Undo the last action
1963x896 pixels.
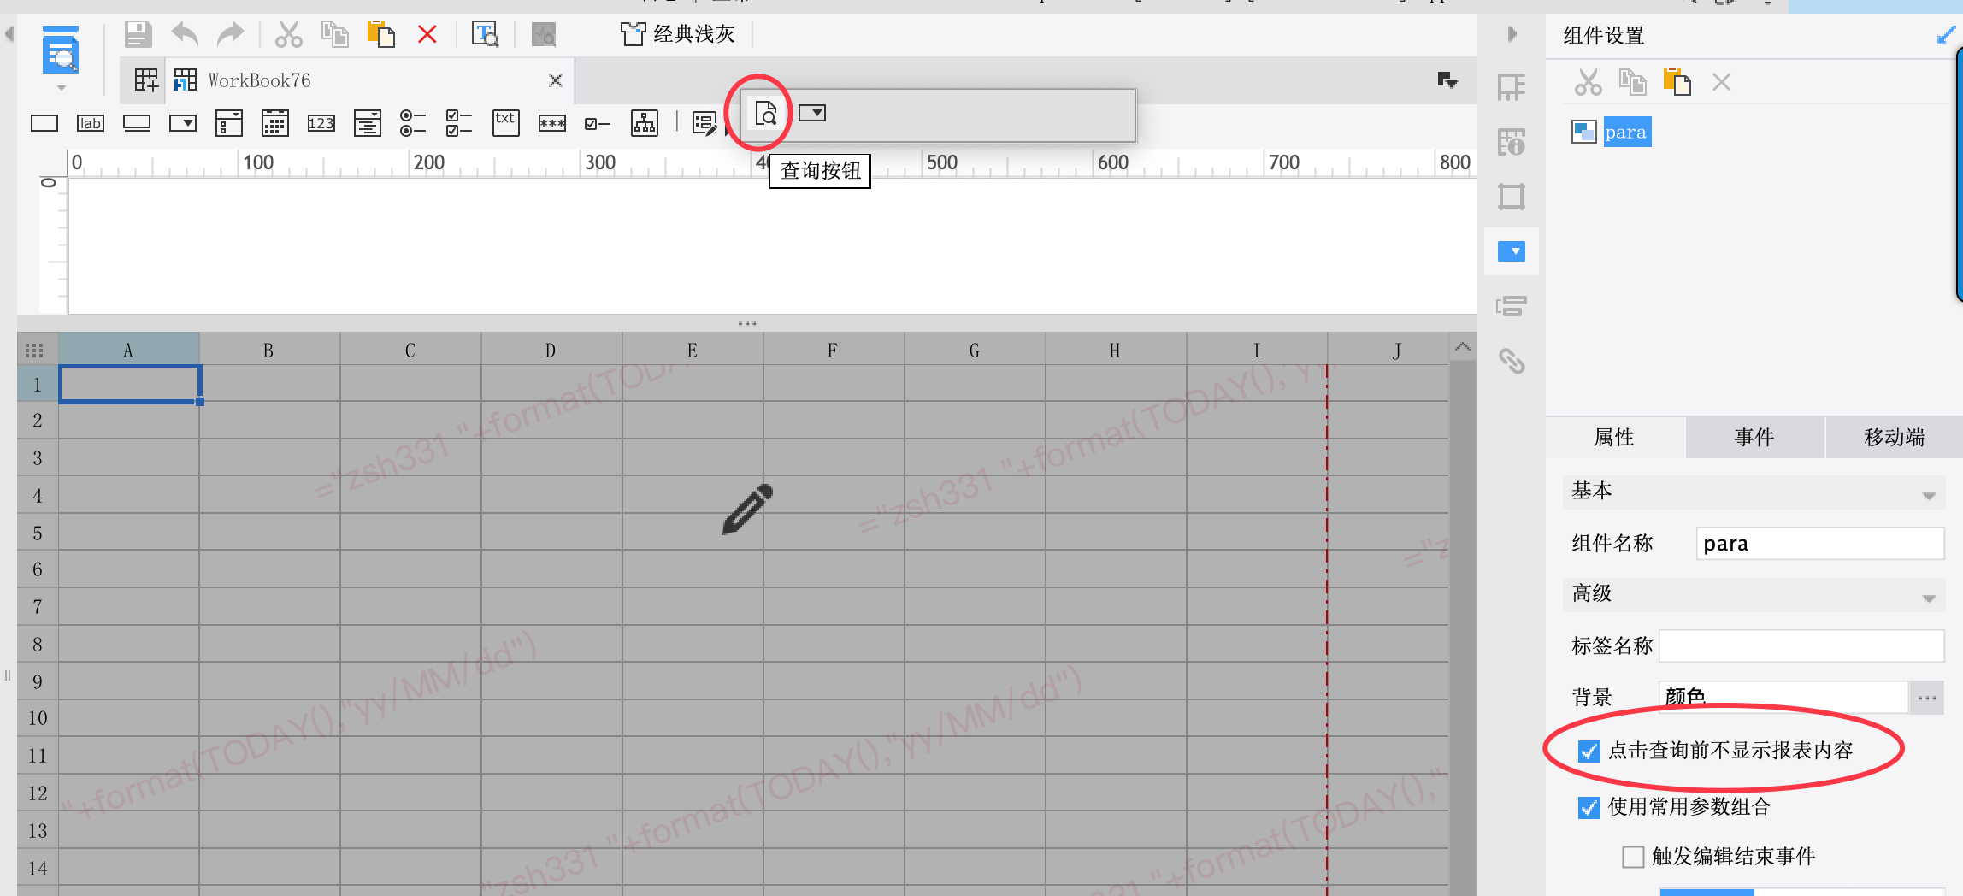click(185, 34)
